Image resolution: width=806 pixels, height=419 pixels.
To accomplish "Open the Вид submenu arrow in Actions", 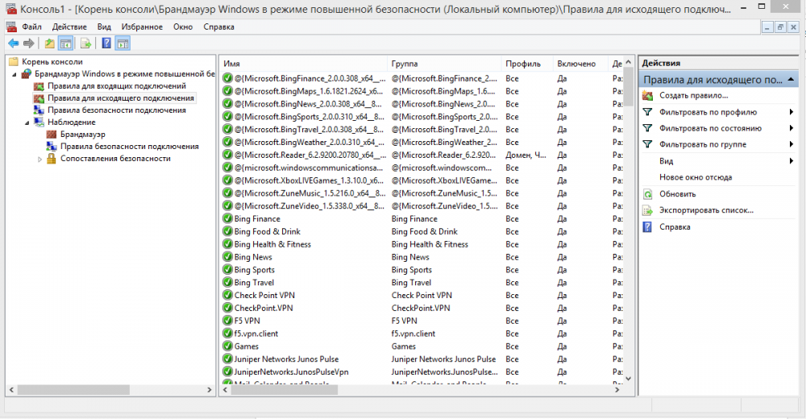I will pyautogui.click(x=791, y=161).
